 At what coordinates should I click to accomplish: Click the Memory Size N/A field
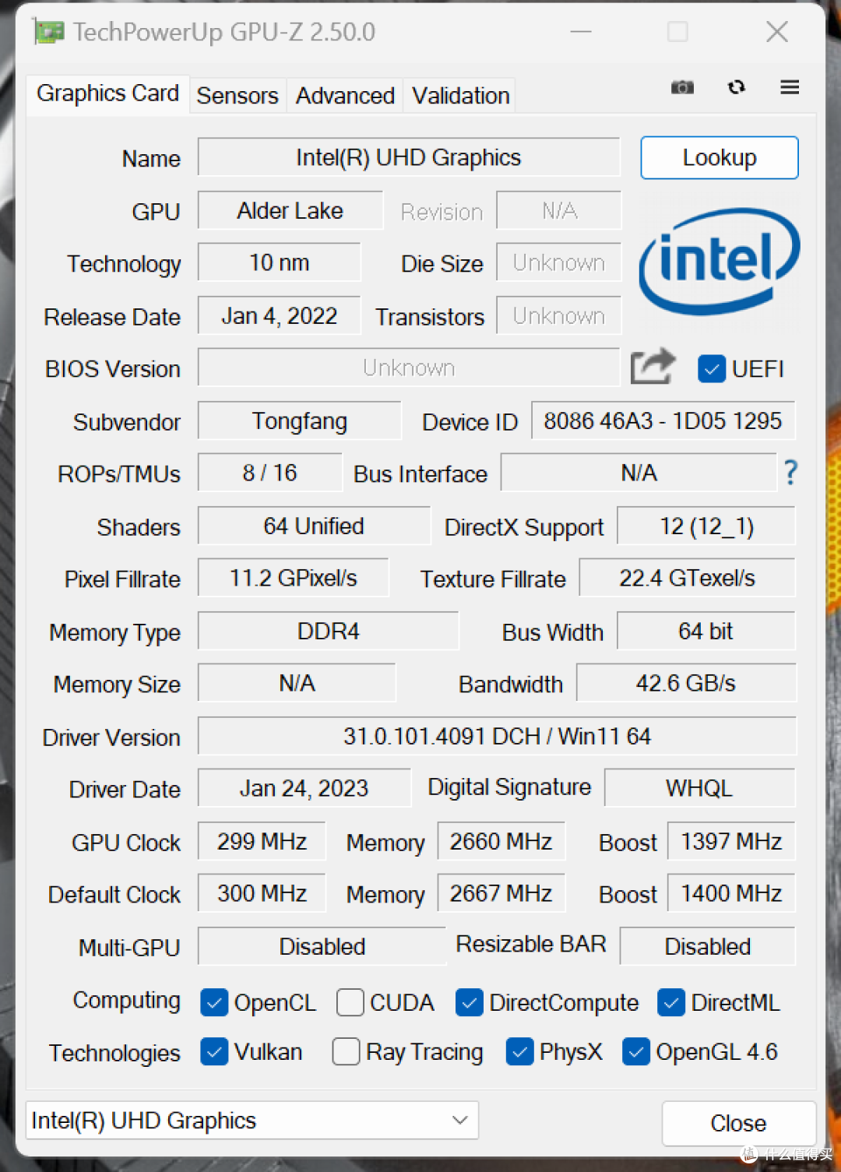click(297, 683)
